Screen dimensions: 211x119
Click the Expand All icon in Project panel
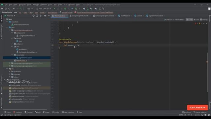pyautogui.click(x=37, y=16)
